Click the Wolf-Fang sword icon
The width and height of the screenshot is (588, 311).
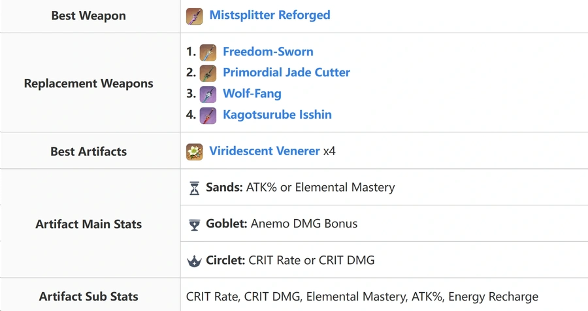[x=208, y=95]
